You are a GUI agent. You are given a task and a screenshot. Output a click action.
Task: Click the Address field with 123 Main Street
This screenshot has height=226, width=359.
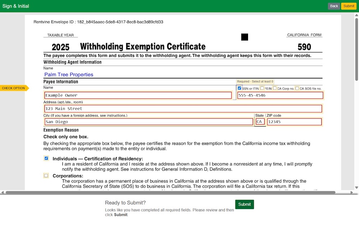[183, 109]
